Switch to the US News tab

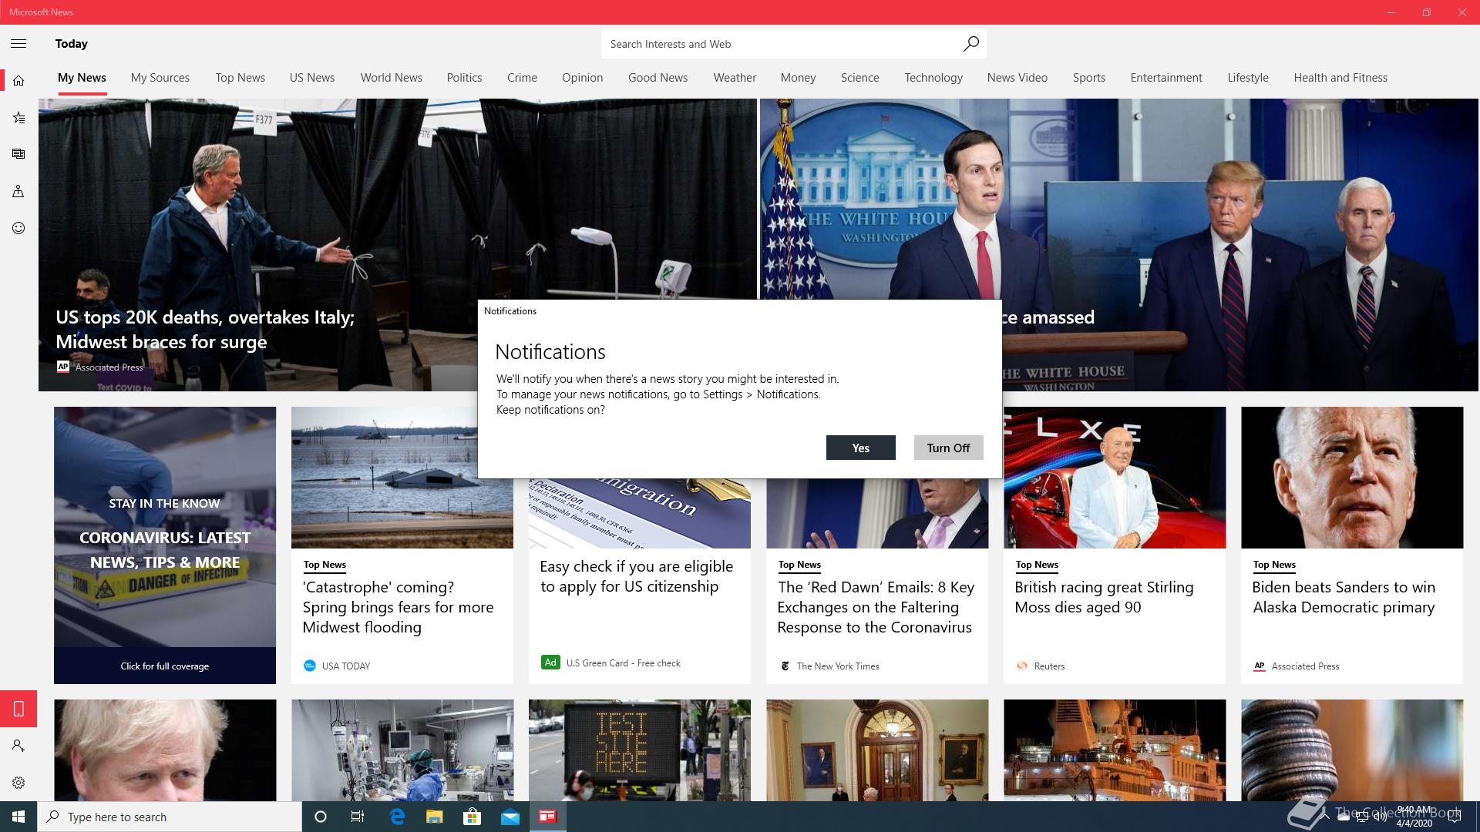point(312,78)
